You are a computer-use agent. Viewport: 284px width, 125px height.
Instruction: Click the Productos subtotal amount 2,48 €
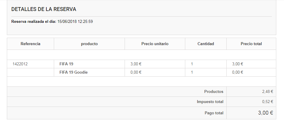click(x=267, y=92)
